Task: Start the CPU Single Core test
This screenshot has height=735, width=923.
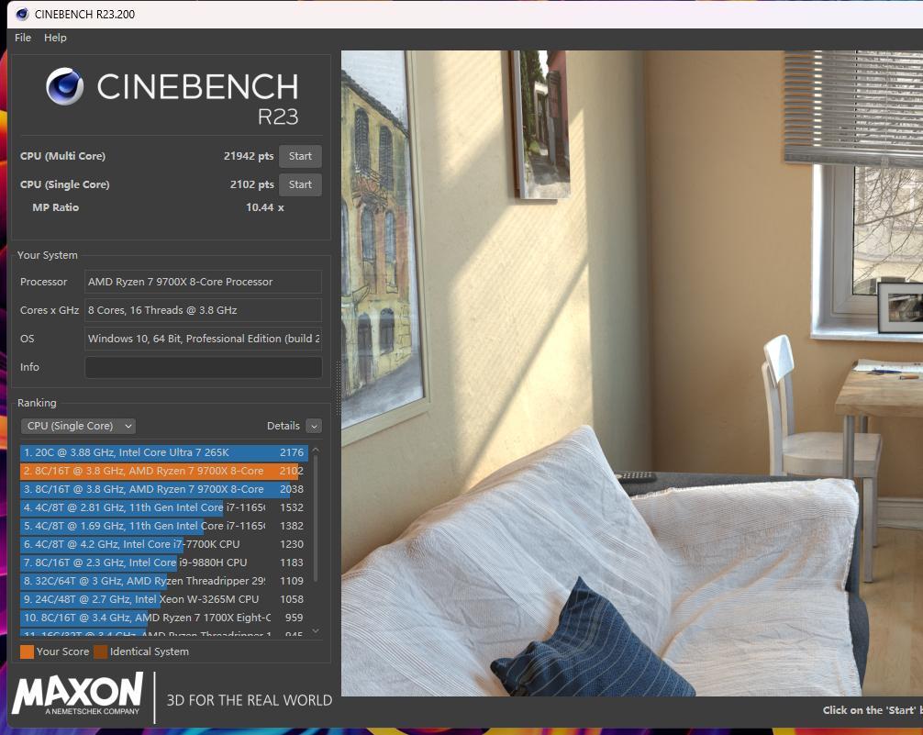Action: [x=300, y=184]
